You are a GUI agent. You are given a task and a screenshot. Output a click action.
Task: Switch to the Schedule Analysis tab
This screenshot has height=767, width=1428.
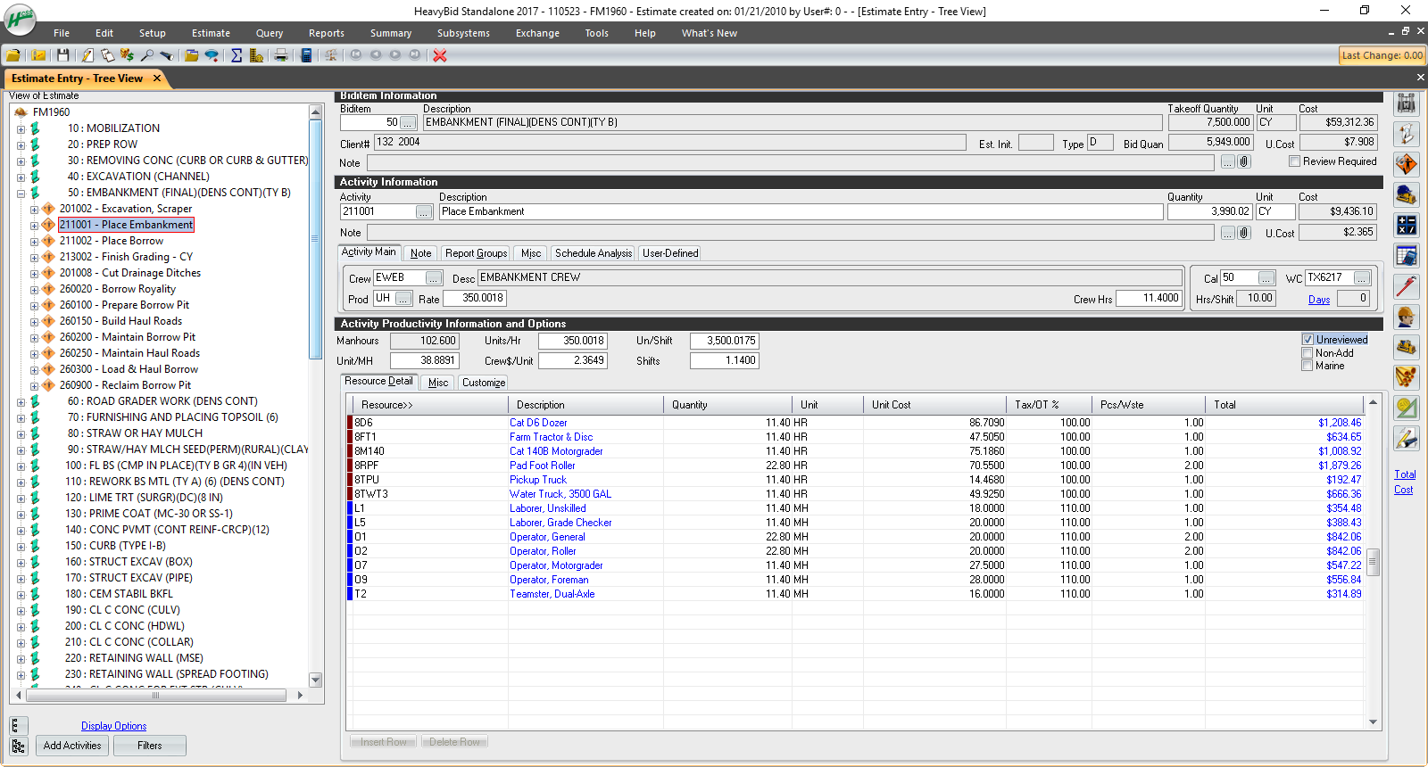594,253
